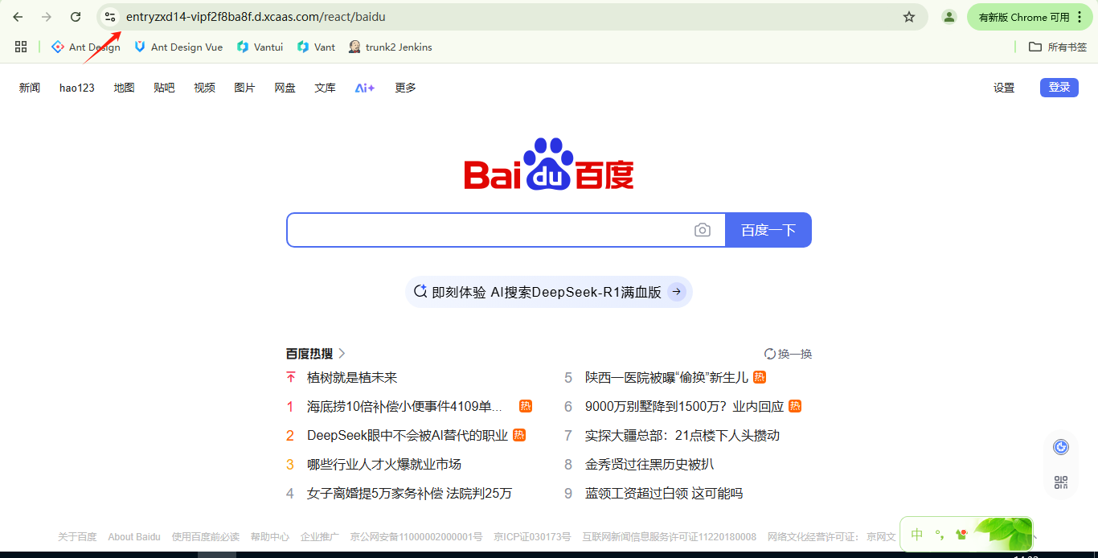The height and width of the screenshot is (558, 1098).
Task: Open hot search 实探大疆总部
Action: tap(682, 436)
